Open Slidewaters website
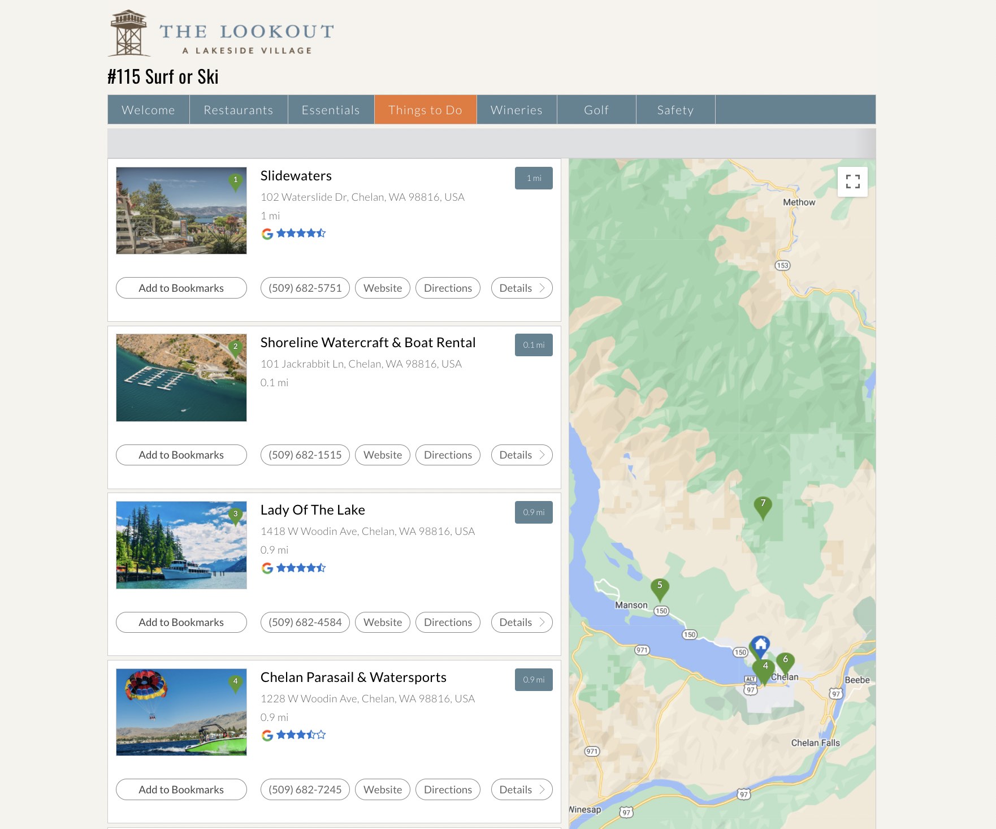Viewport: 996px width, 829px height. click(x=383, y=288)
